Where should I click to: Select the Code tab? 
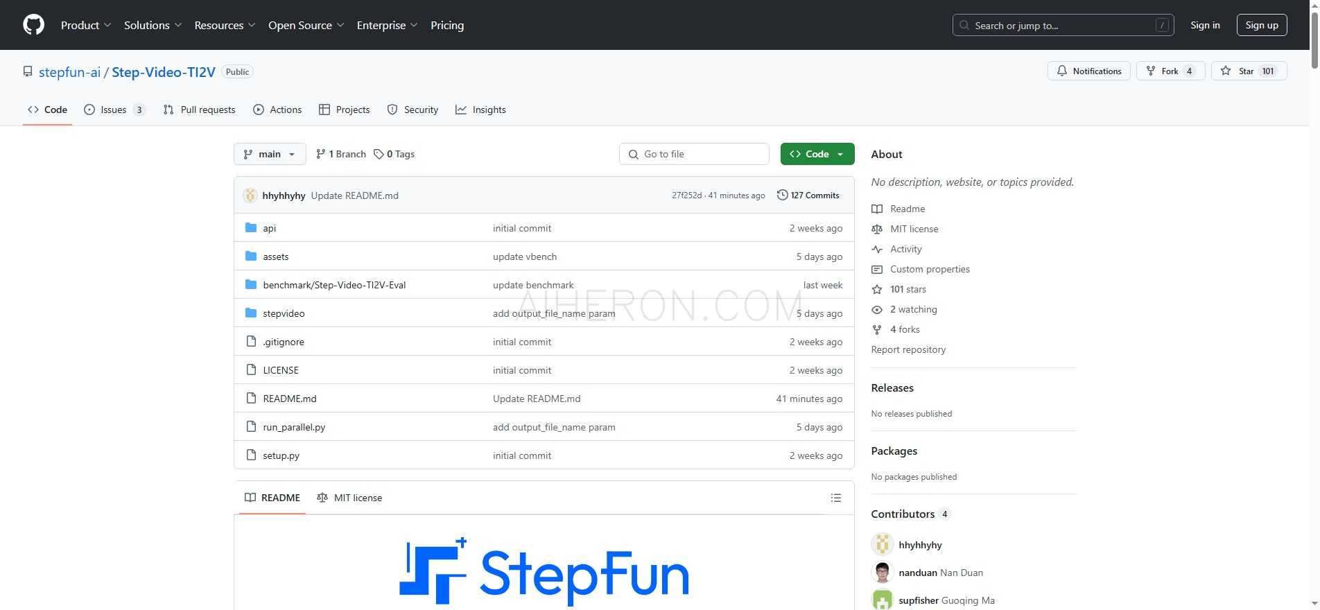click(x=47, y=110)
